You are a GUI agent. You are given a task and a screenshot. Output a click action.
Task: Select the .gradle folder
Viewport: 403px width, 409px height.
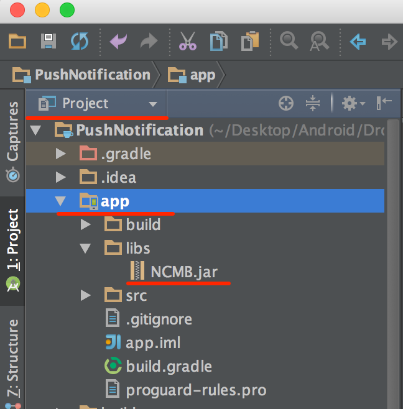tap(205, 154)
